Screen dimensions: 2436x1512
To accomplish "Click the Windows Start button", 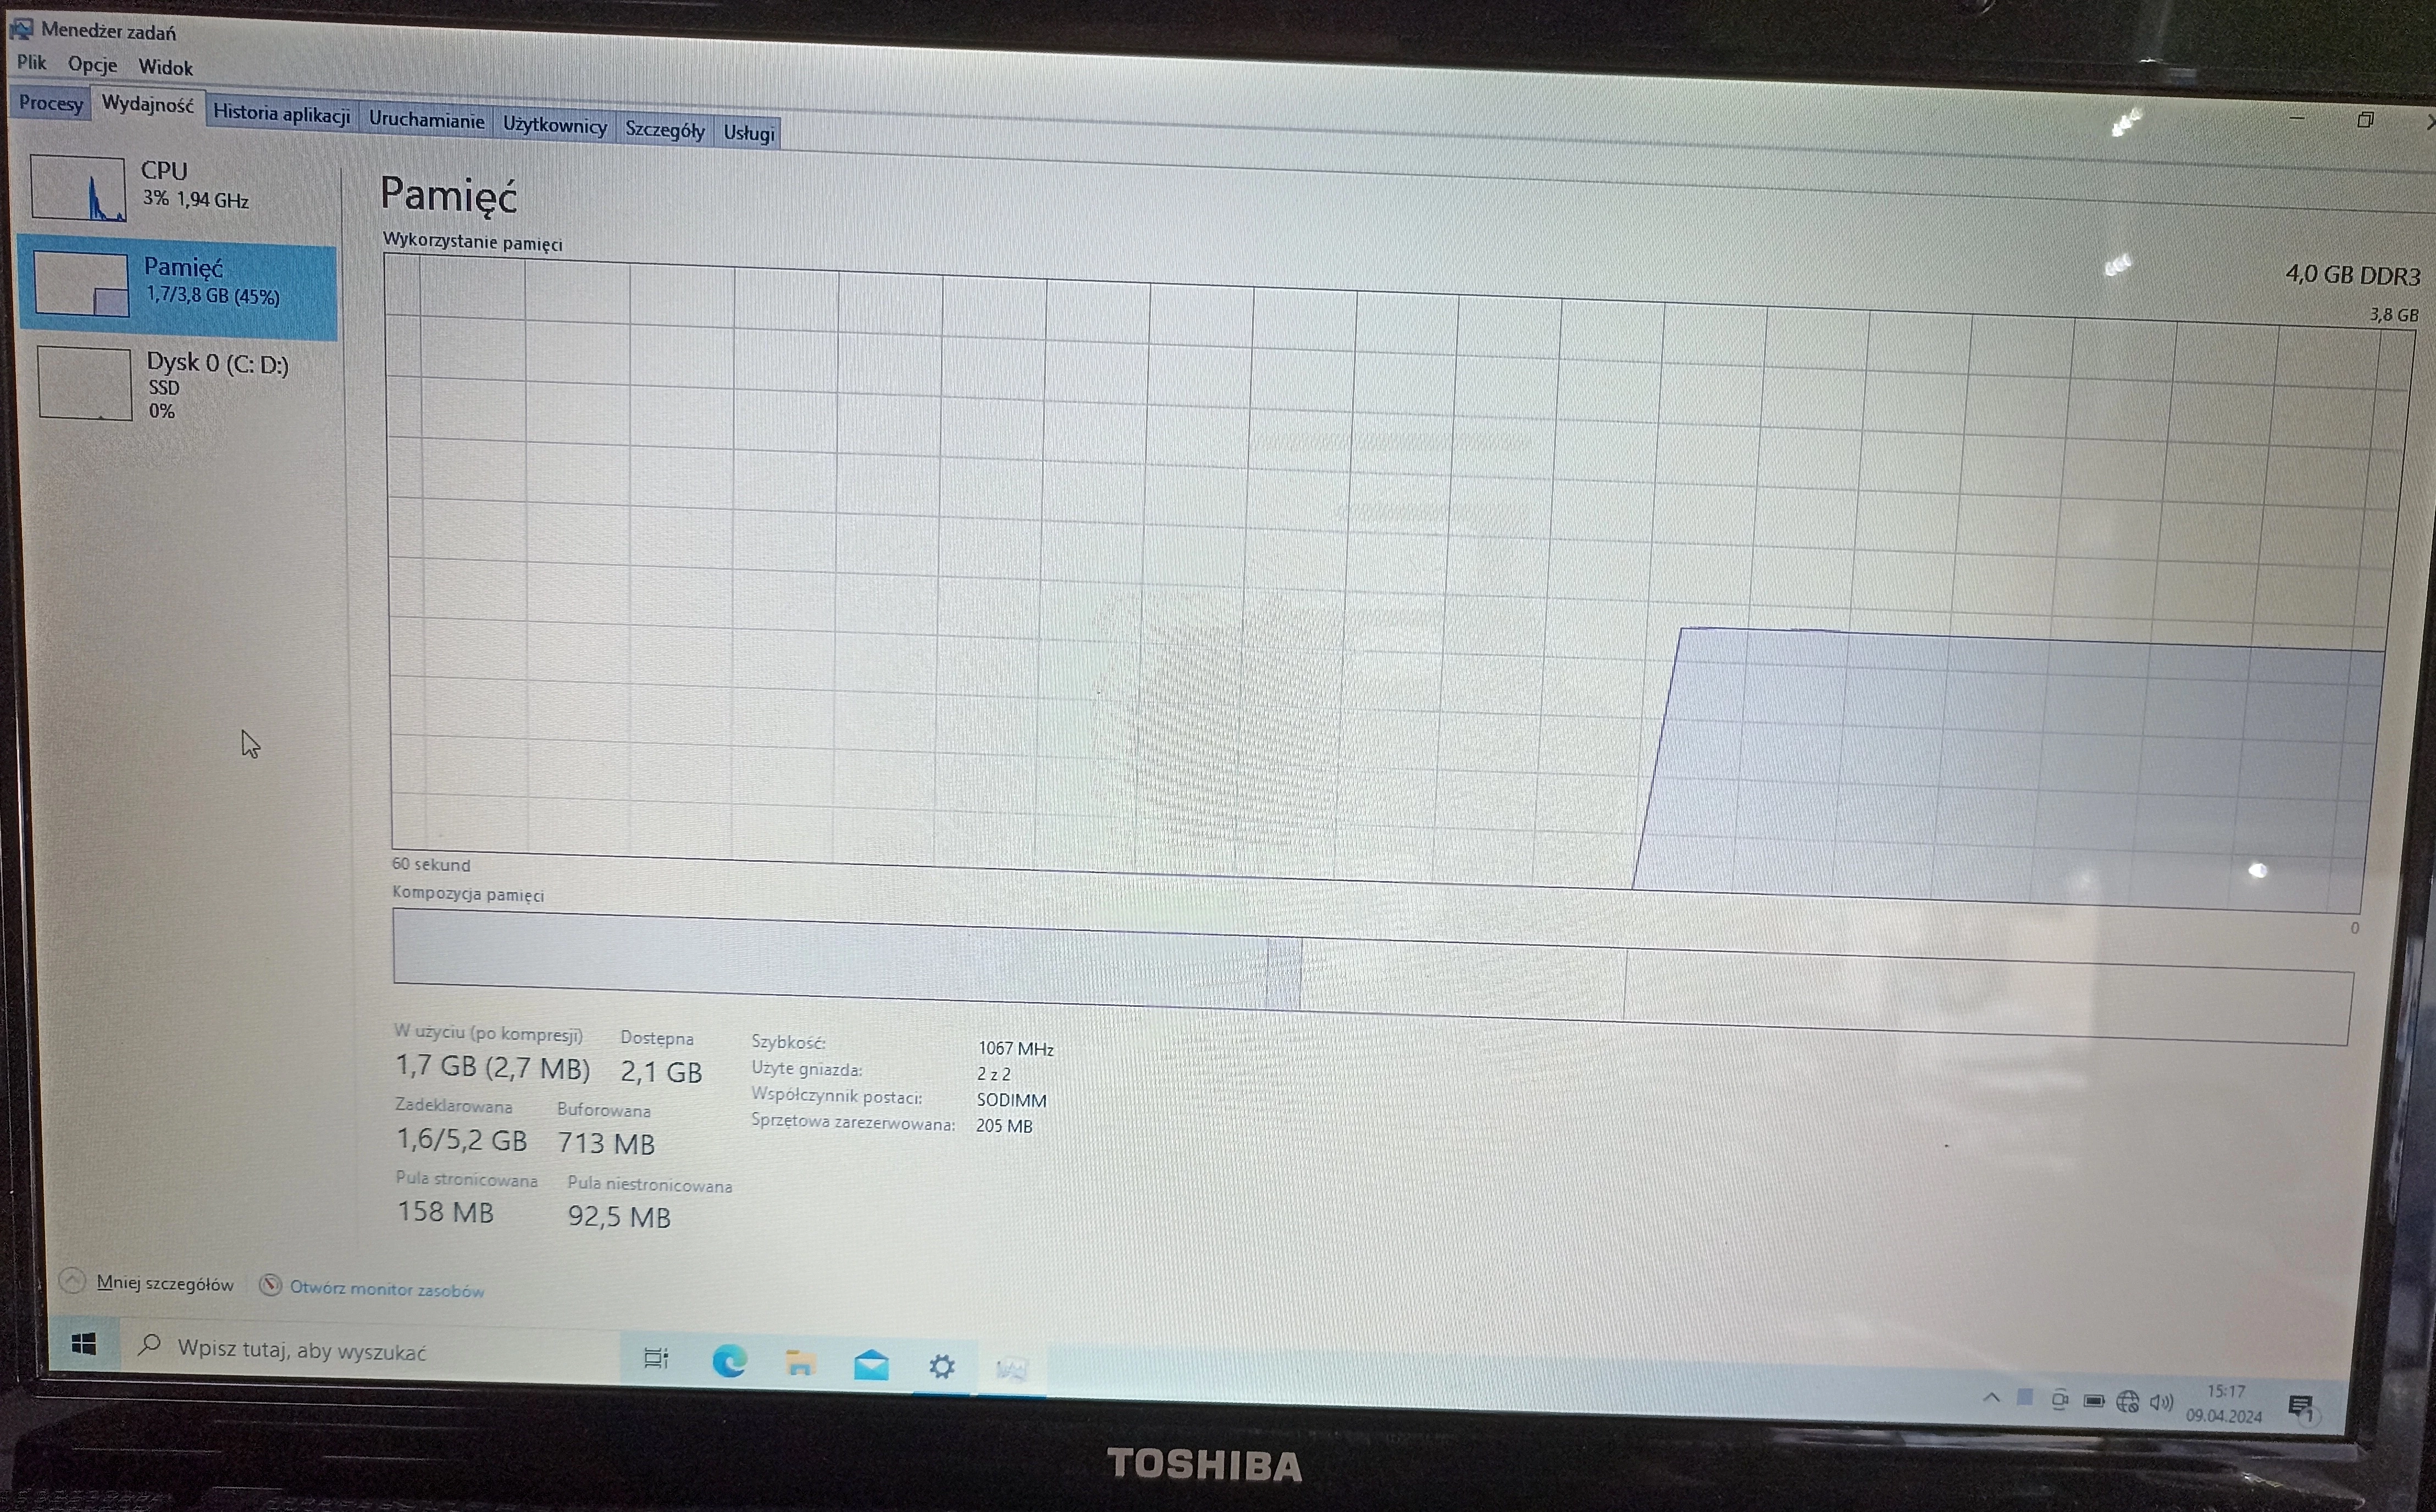I will [84, 1345].
